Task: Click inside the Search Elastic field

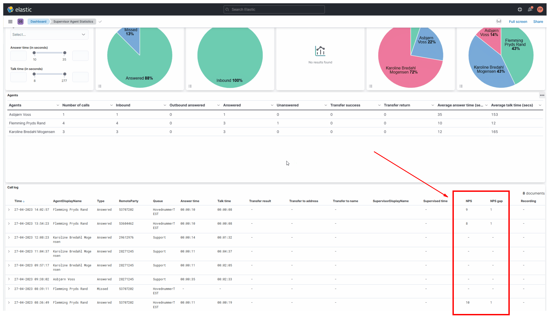Action: tap(274, 9)
